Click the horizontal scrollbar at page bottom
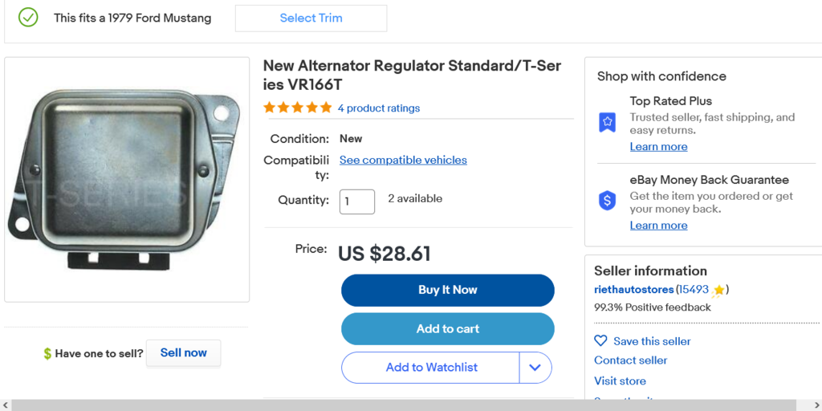Image resolution: width=822 pixels, height=411 pixels. pyautogui.click(x=401, y=405)
